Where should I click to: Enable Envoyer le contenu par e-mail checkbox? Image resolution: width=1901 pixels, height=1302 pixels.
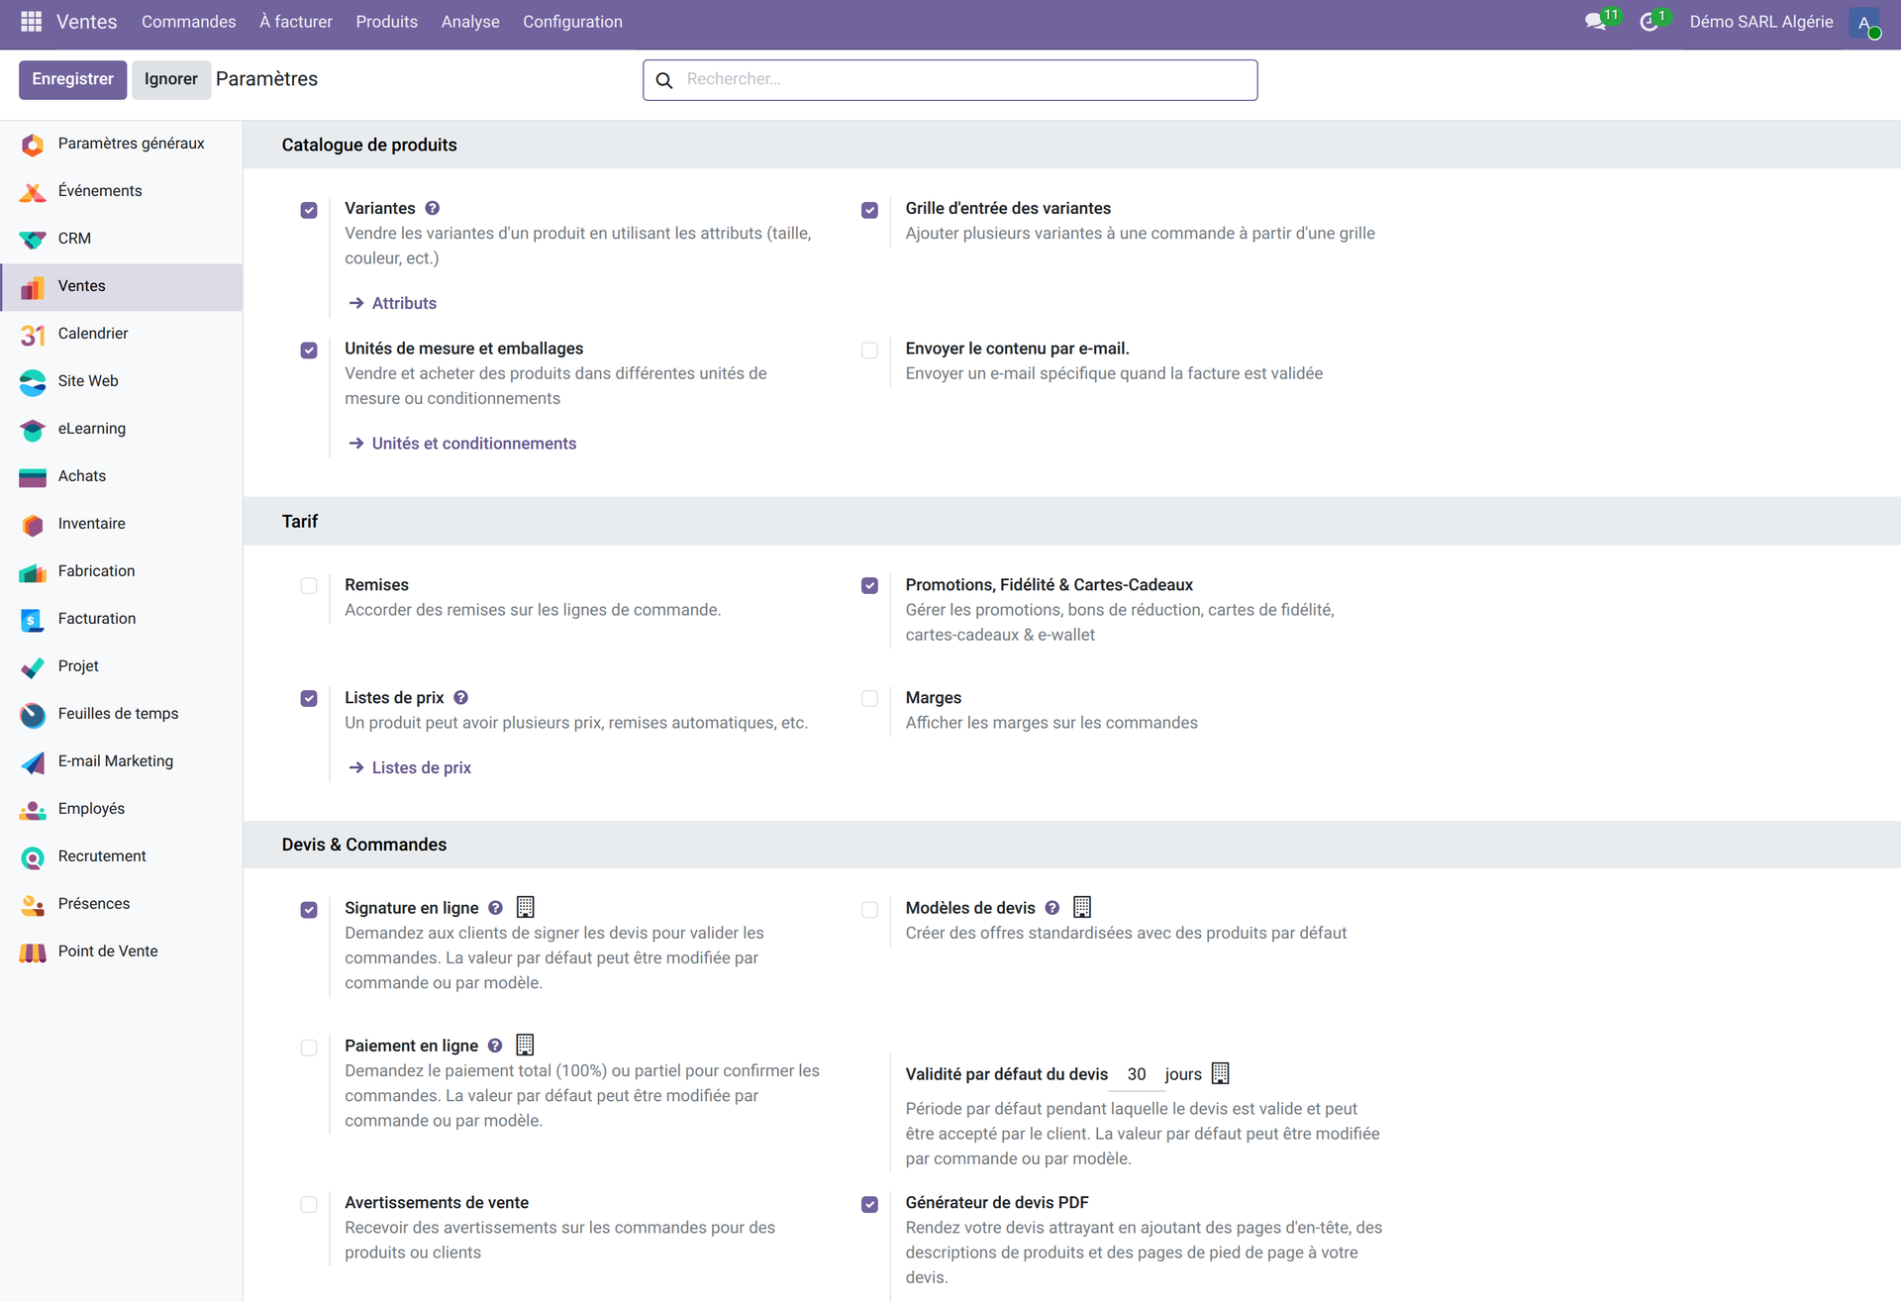869,351
